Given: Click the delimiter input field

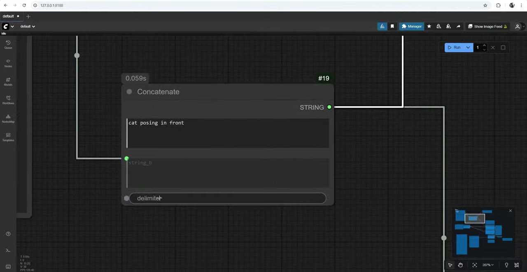Looking at the screenshot, I should (228, 198).
